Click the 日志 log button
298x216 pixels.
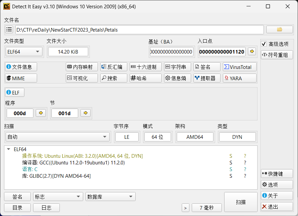coord(46,208)
